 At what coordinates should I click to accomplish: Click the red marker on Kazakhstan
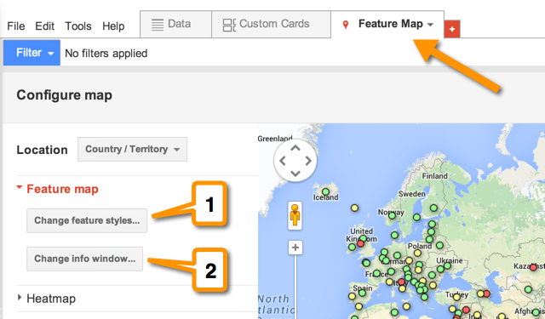pos(533,267)
